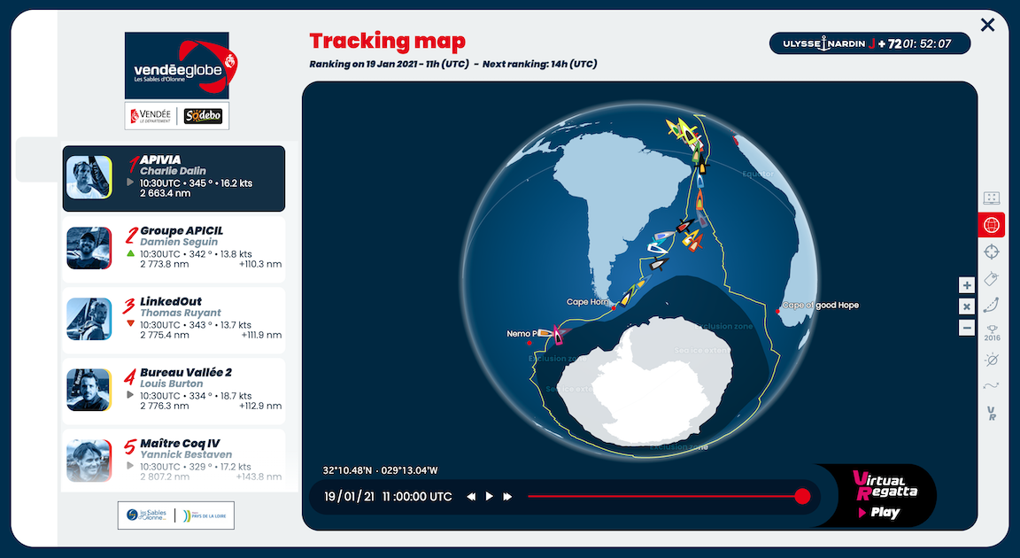Click the '+110.3 nm' gap value

260,264
